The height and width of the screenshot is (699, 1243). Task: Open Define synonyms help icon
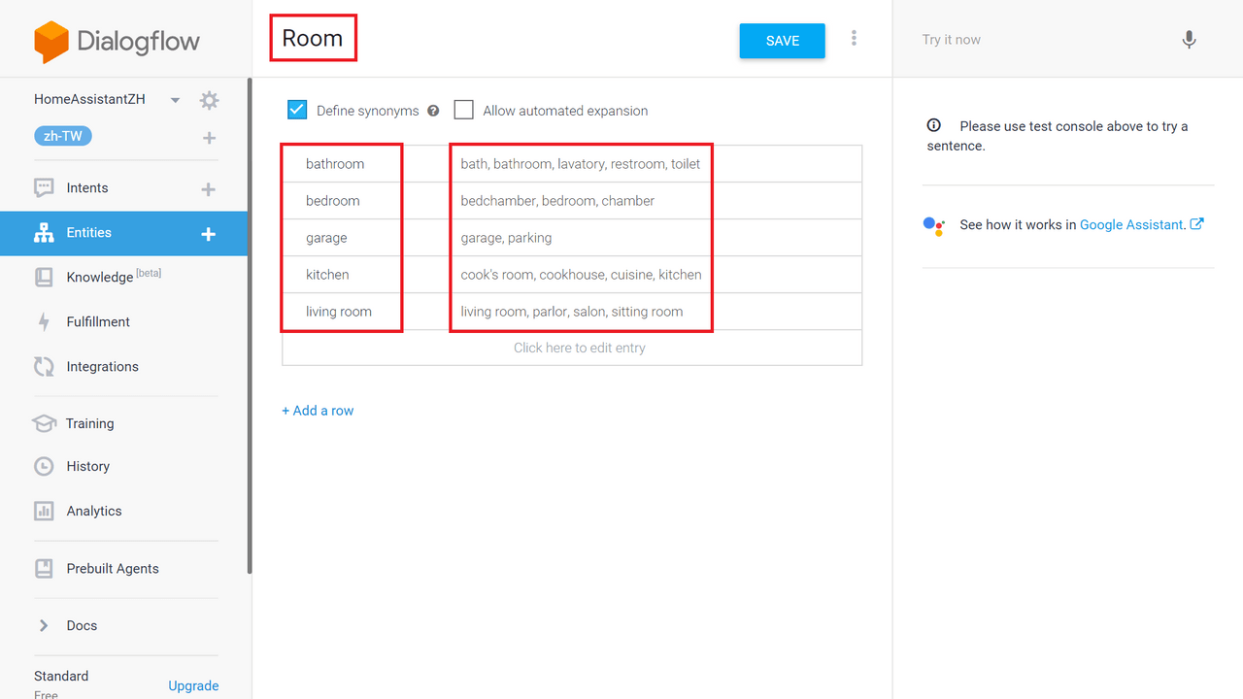[433, 111]
